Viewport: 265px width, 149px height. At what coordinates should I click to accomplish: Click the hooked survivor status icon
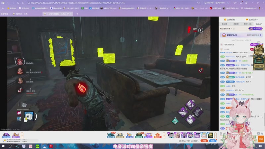pos(20,90)
